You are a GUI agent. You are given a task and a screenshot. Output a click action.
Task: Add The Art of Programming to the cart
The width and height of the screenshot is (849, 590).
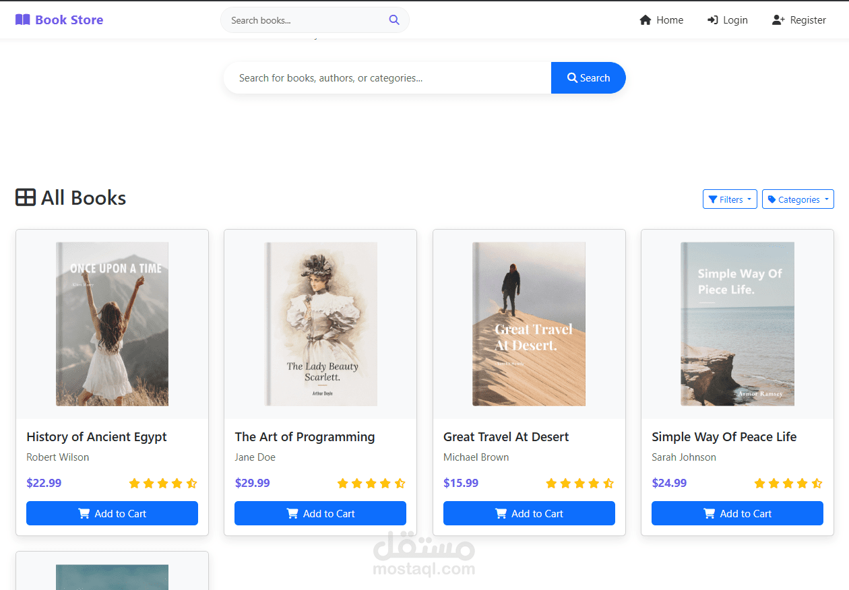tap(320, 513)
